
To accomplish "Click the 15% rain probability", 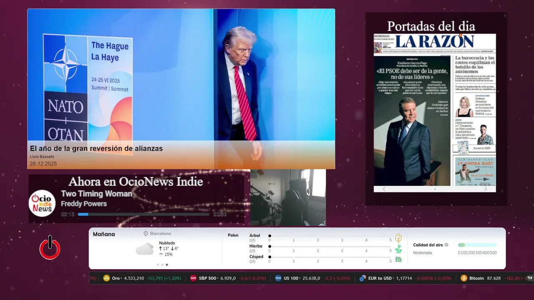I will [x=169, y=255].
